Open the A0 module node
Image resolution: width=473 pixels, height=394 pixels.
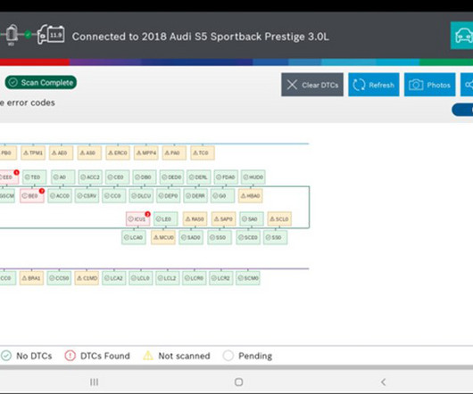coord(62,177)
